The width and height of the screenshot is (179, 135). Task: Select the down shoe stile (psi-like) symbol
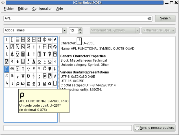click(x=50, y=69)
